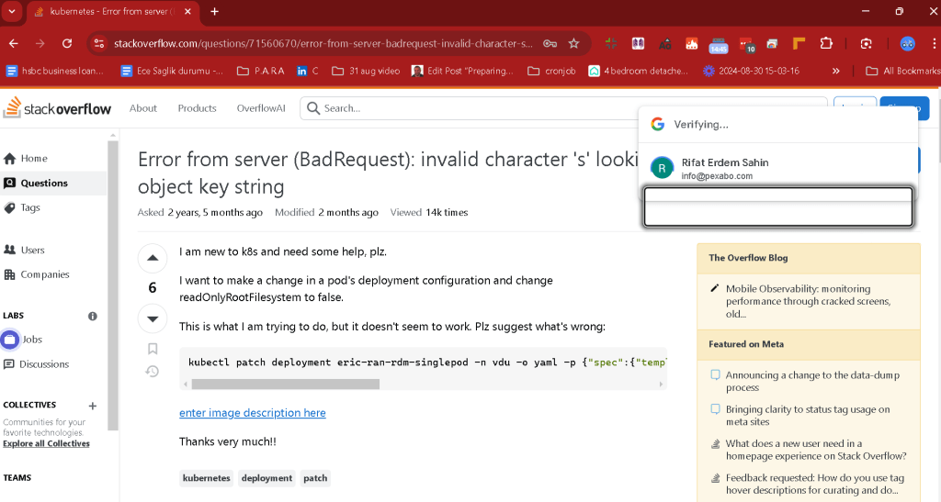
Task: Open Ece Saglik durumu bookmark
Action: [x=172, y=71]
